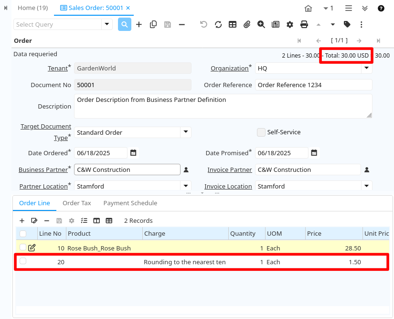Click the plus New Record icon
This screenshot has width=394, height=319.
click(x=139, y=24)
